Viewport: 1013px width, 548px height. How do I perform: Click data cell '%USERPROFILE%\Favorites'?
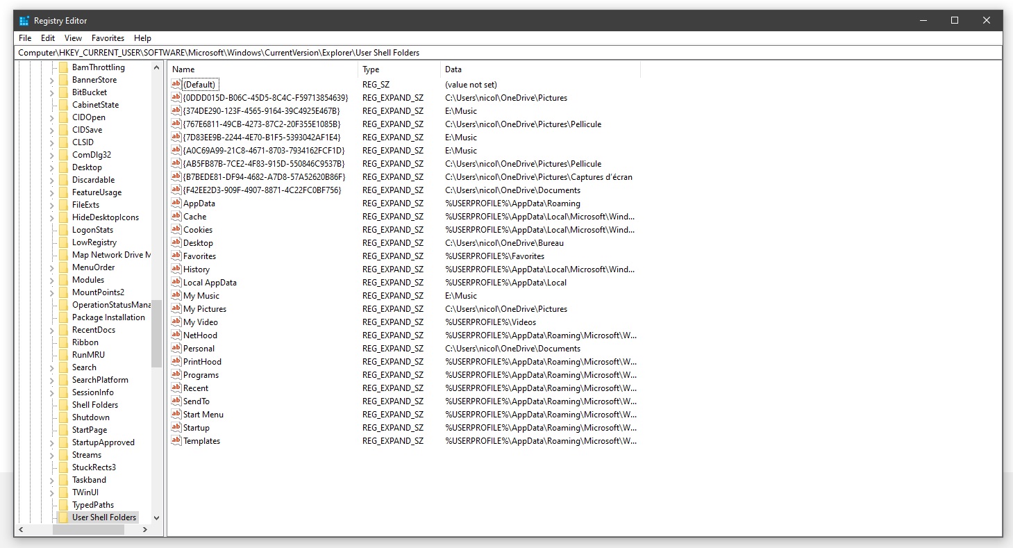(495, 256)
